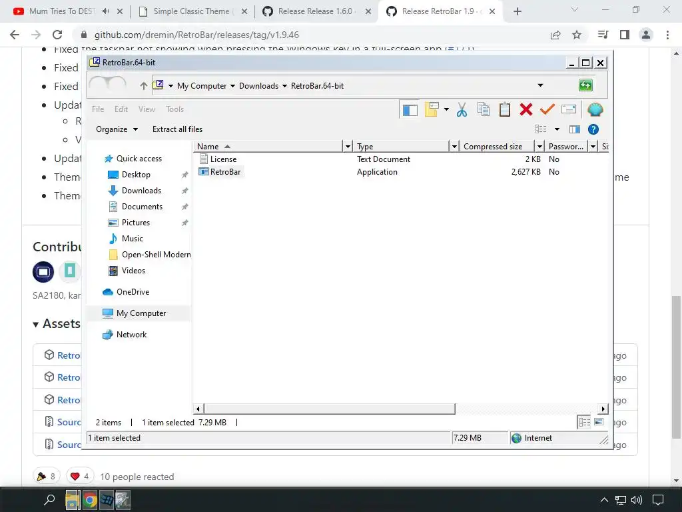Screen dimensions: 682x512
Task: Open the View menu
Action: tap(147, 109)
